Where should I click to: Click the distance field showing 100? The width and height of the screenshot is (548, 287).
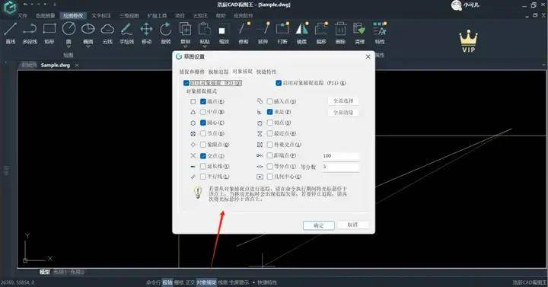pyautogui.click(x=341, y=156)
